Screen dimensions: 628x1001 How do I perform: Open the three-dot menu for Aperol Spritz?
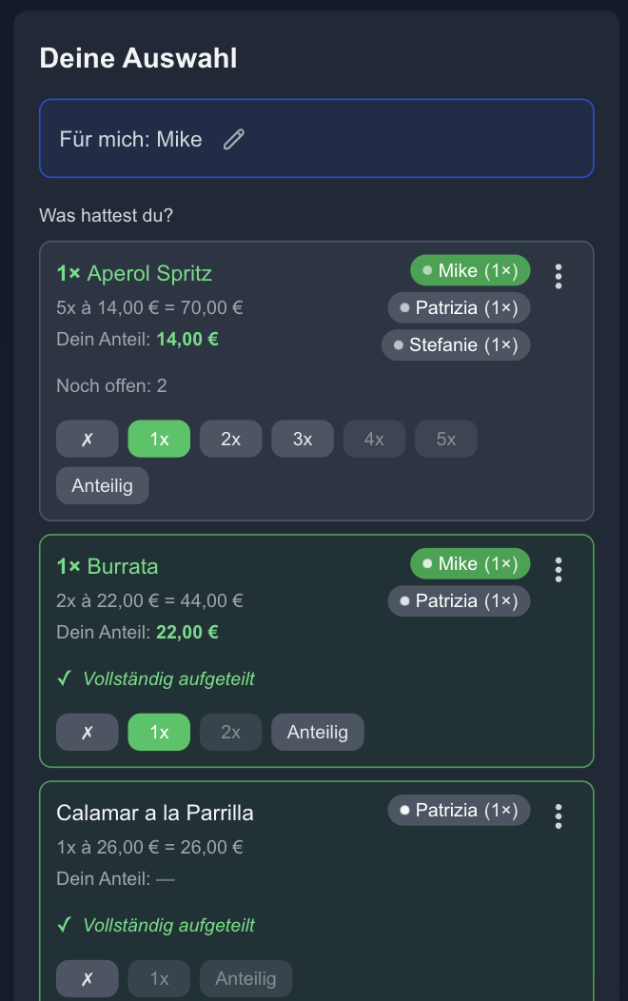pos(559,276)
